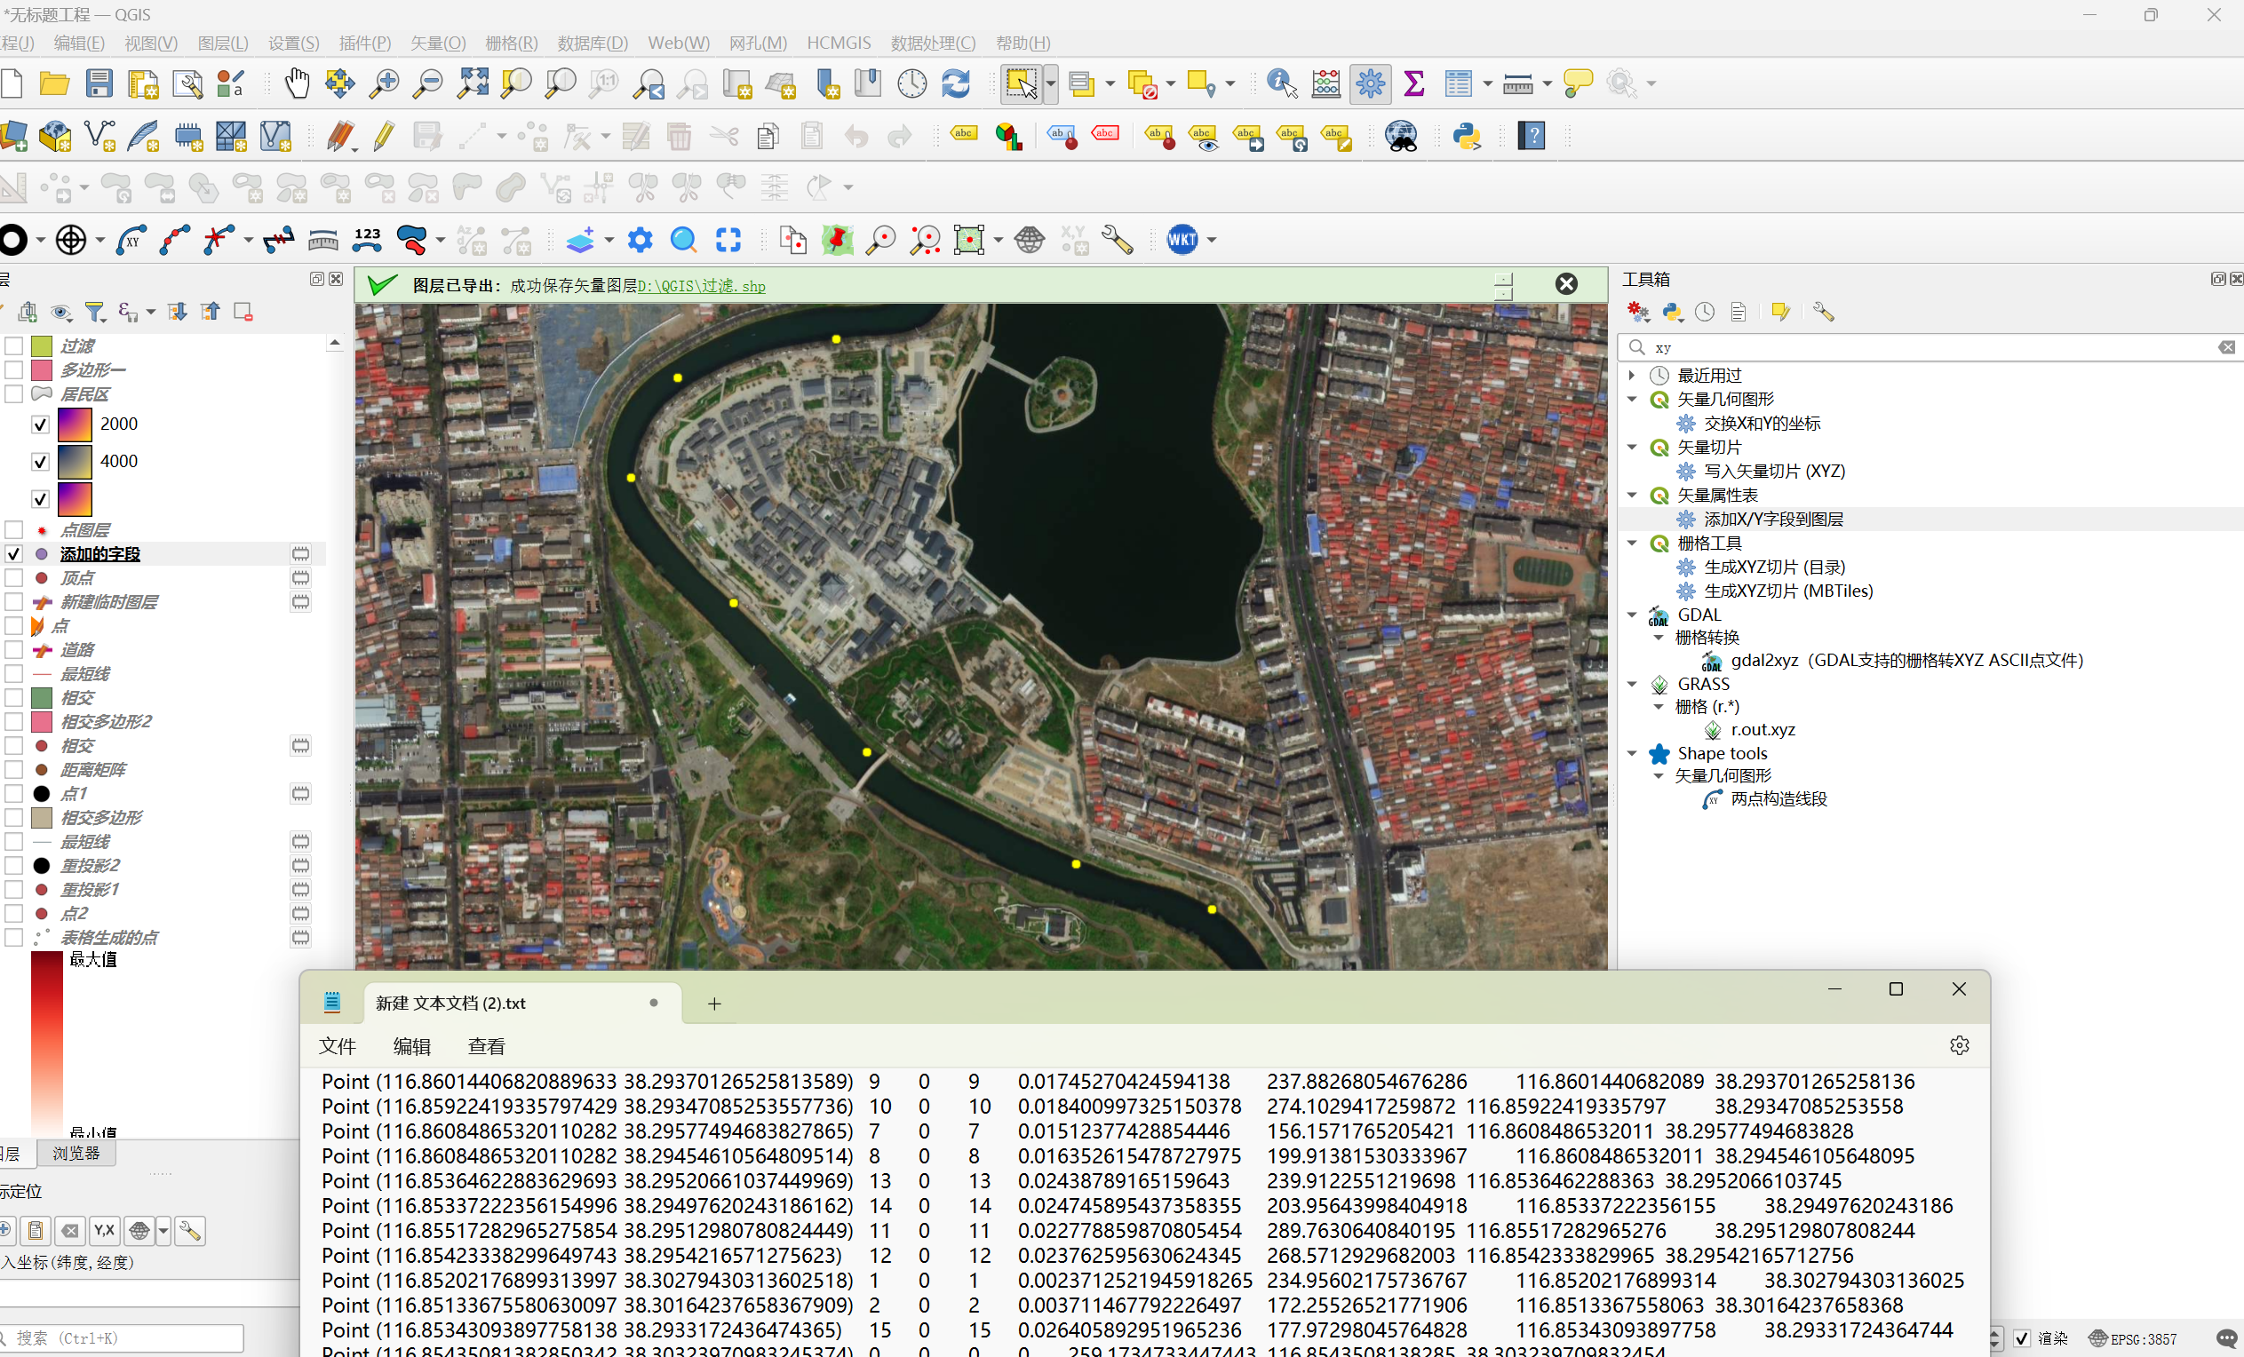2244x1357 pixels.
Task: Click the WKT plugin icon
Action: pos(1182,241)
